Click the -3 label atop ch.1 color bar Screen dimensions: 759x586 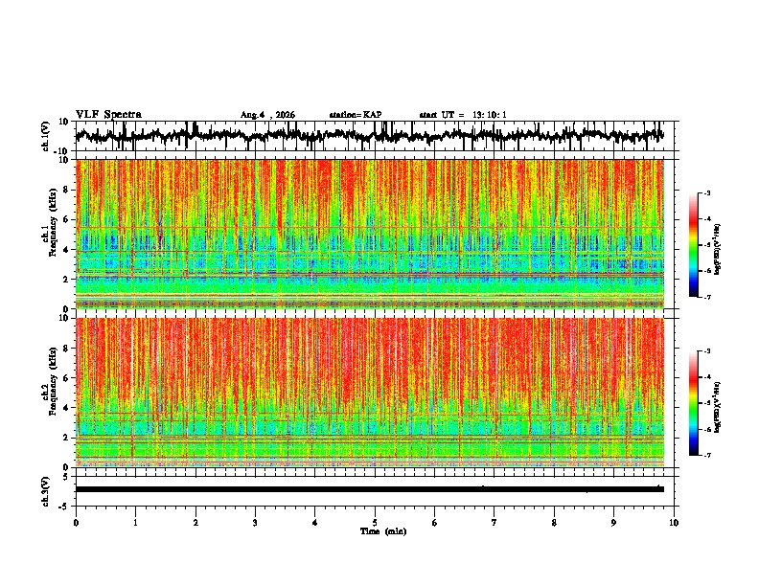pyautogui.click(x=707, y=192)
